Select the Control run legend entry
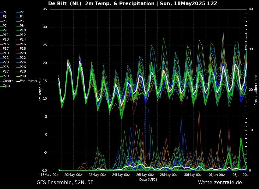 tap(8, 81)
